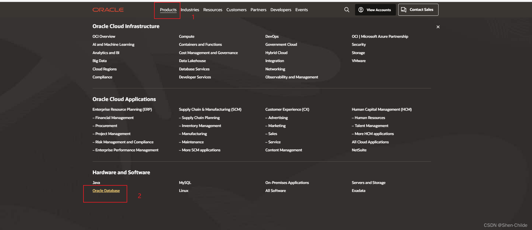This screenshot has height=230, width=532.
Task: Open Enterprise Resource Planning (ERP)
Action: click(122, 109)
